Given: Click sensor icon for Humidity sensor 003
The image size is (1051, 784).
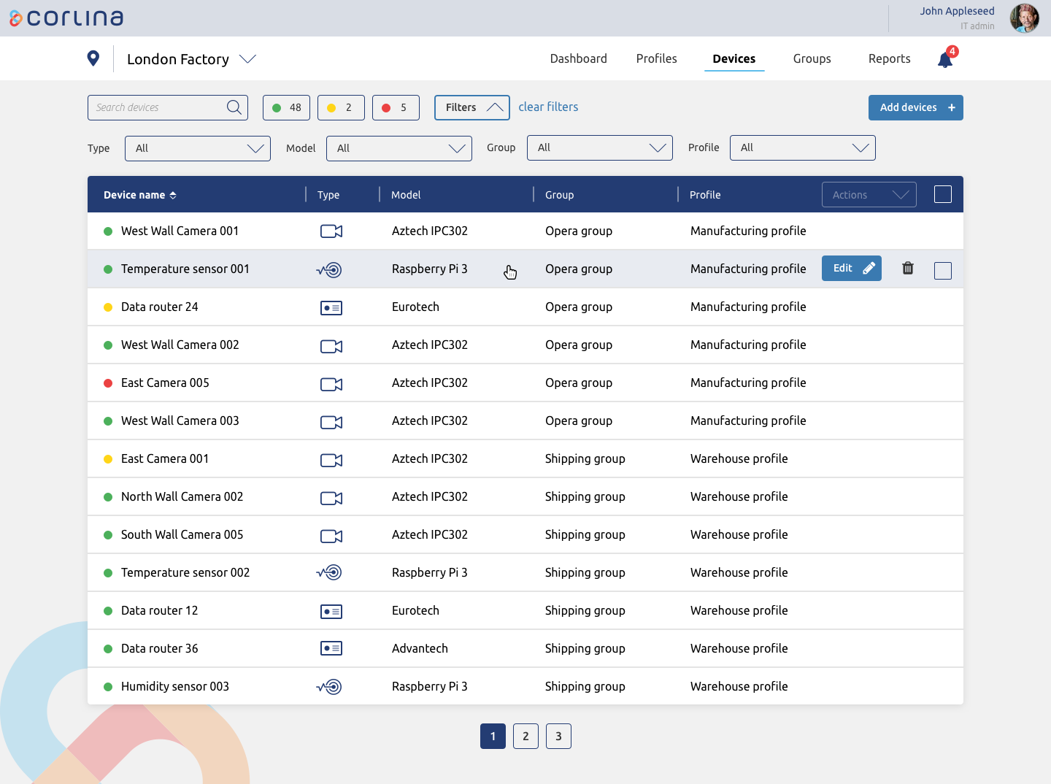Looking at the screenshot, I should (329, 687).
